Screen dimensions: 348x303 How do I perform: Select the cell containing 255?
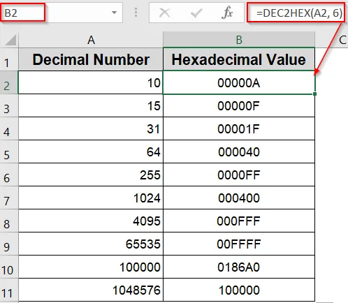91,175
